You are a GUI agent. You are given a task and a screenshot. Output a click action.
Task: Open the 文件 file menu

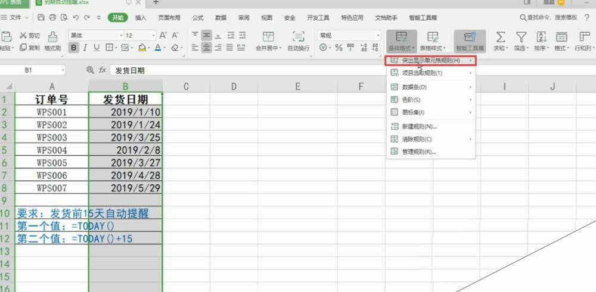(15, 17)
